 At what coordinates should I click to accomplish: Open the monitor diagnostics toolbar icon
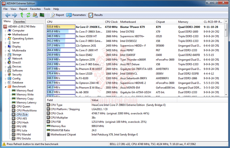click(x=42, y=15)
